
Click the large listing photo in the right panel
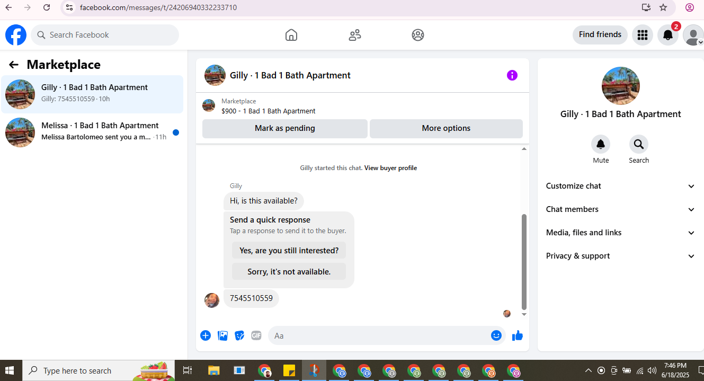coord(621,86)
